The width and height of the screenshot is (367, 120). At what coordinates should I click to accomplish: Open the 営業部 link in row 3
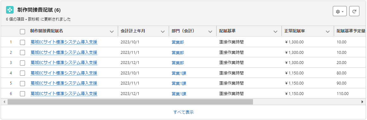[x=178, y=63]
